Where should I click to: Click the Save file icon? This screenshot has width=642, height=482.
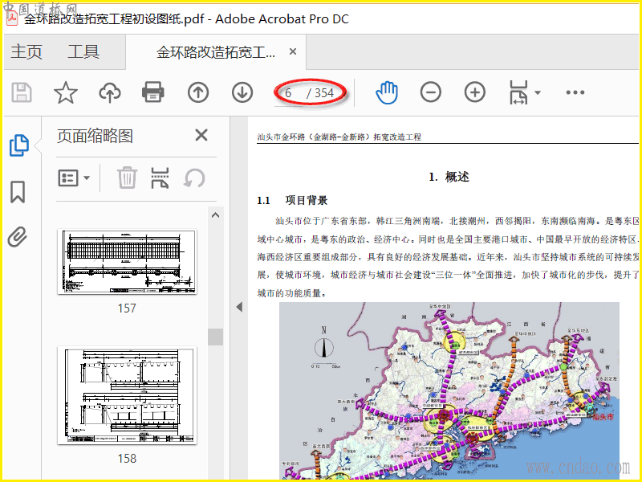22,92
